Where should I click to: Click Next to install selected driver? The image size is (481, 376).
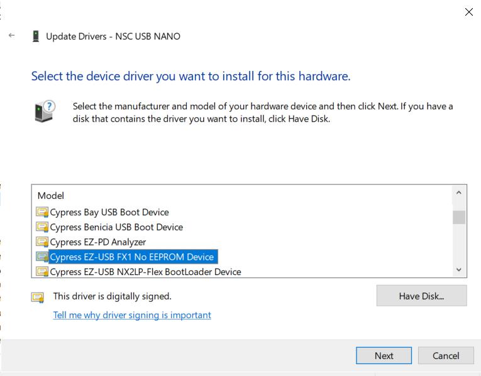[x=384, y=355]
